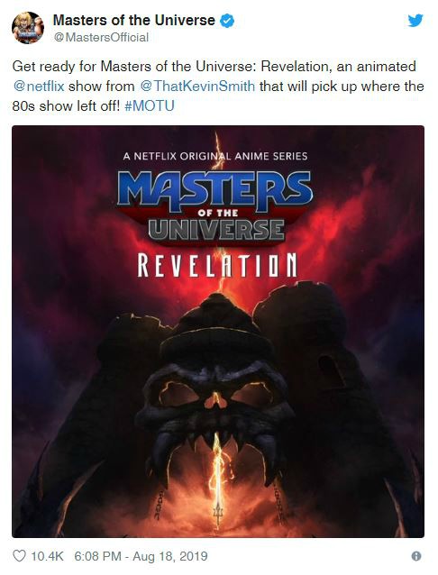
Task: Open the He-Man profile avatar
Action: [28, 28]
